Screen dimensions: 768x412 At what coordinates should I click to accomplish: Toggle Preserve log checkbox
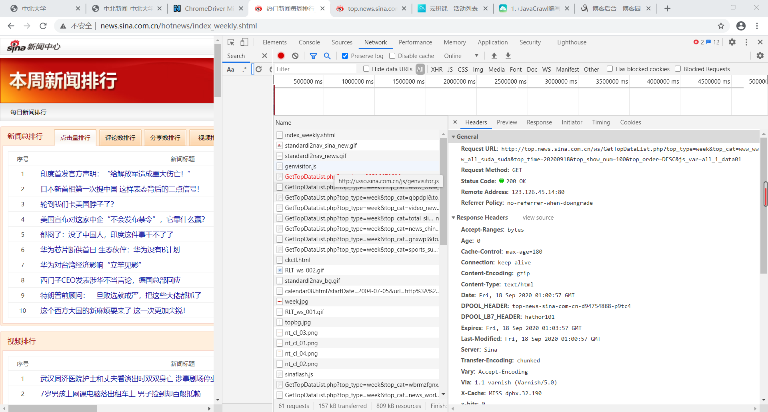(345, 56)
